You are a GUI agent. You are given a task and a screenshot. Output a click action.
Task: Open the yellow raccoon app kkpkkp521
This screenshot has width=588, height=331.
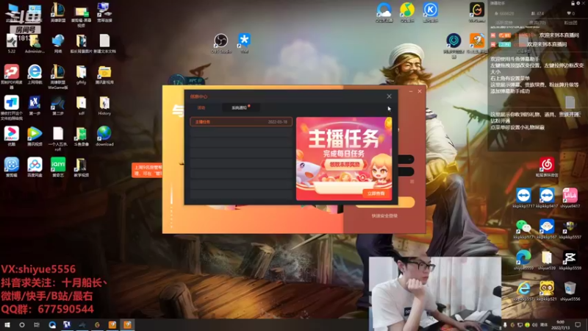tap(547, 291)
